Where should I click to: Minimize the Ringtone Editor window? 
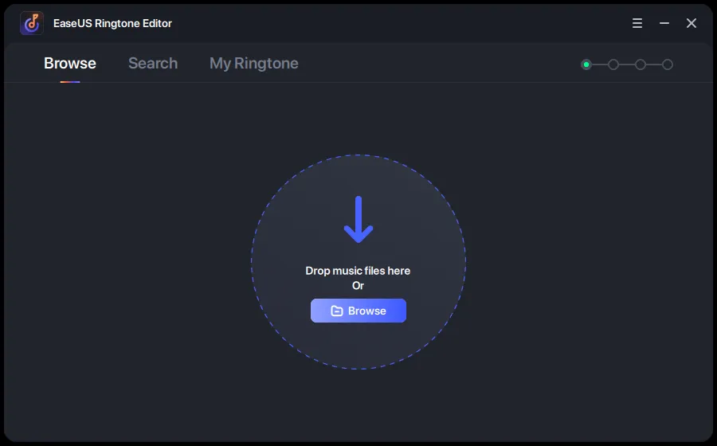coord(664,24)
